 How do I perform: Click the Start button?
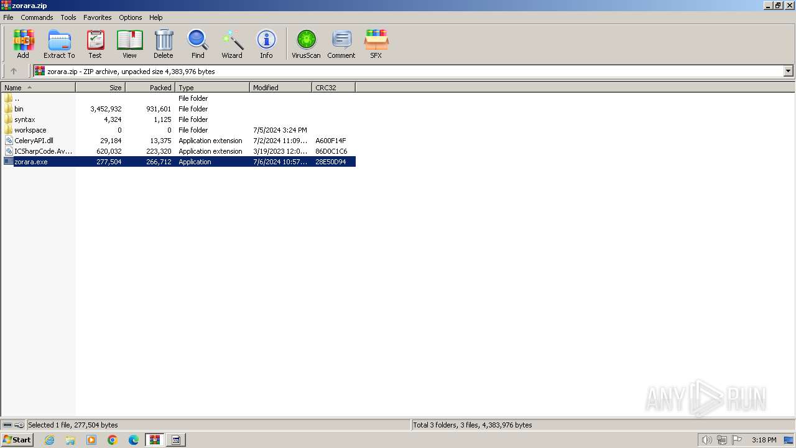click(17, 440)
